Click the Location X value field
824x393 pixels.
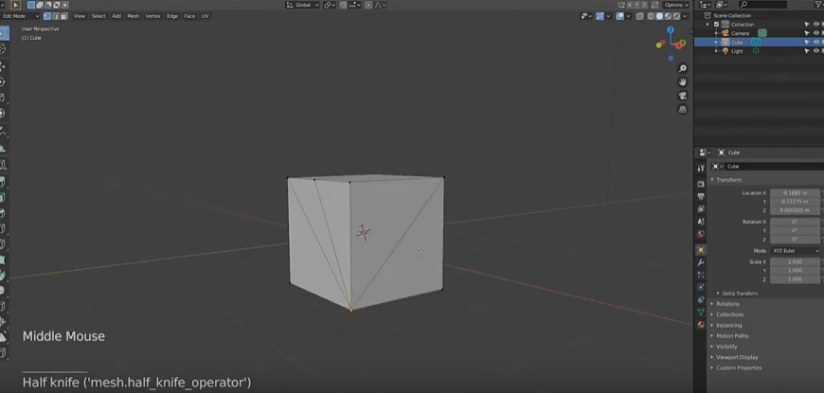[794, 193]
